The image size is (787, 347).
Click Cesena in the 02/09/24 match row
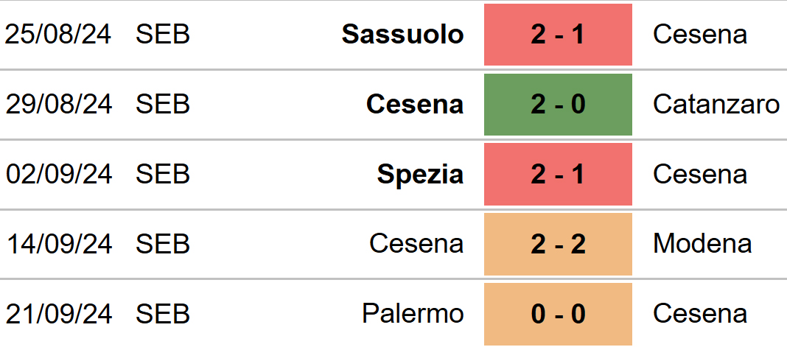click(700, 175)
